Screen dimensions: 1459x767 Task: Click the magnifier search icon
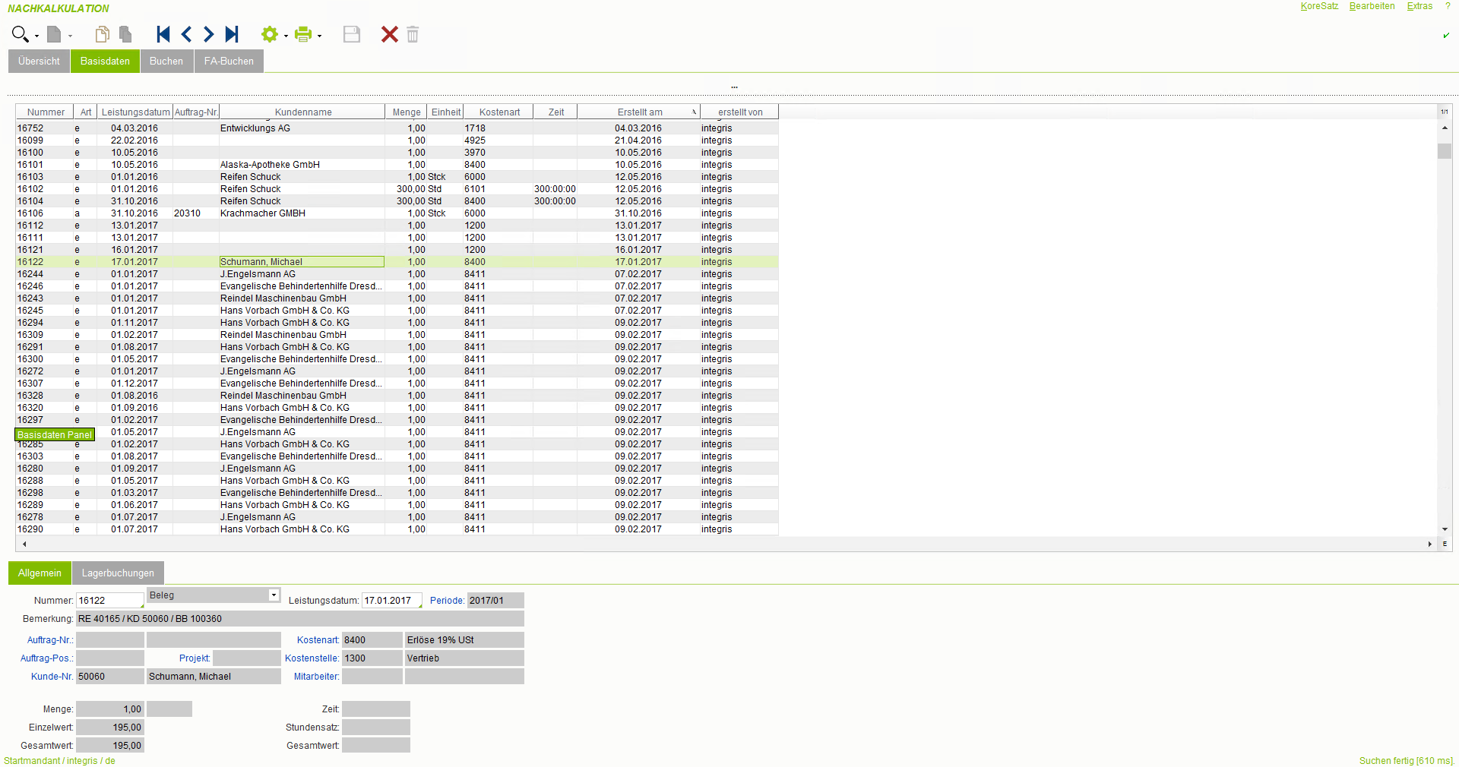[x=20, y=34]
